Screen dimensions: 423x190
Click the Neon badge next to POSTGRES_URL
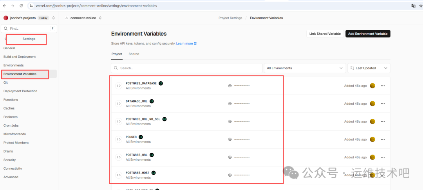(x=152, y=155)
